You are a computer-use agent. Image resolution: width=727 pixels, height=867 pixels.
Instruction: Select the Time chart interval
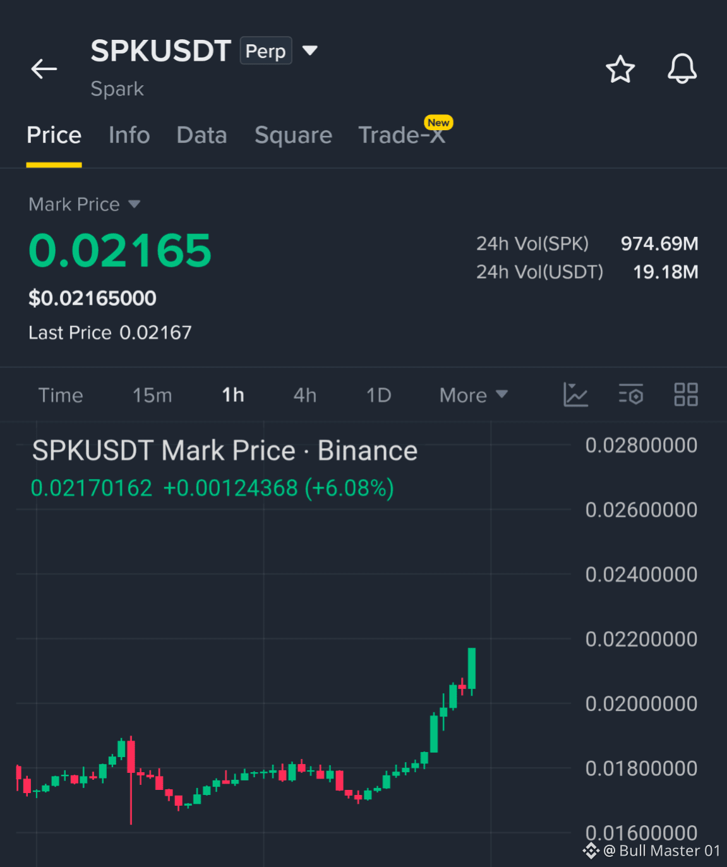(x=61, y=395)
